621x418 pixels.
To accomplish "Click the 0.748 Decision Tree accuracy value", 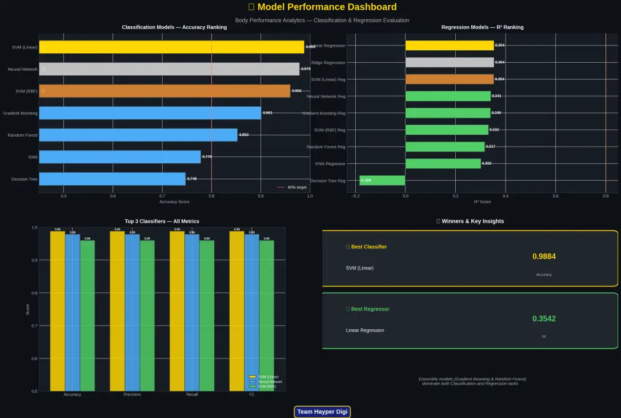I will 192,179.
